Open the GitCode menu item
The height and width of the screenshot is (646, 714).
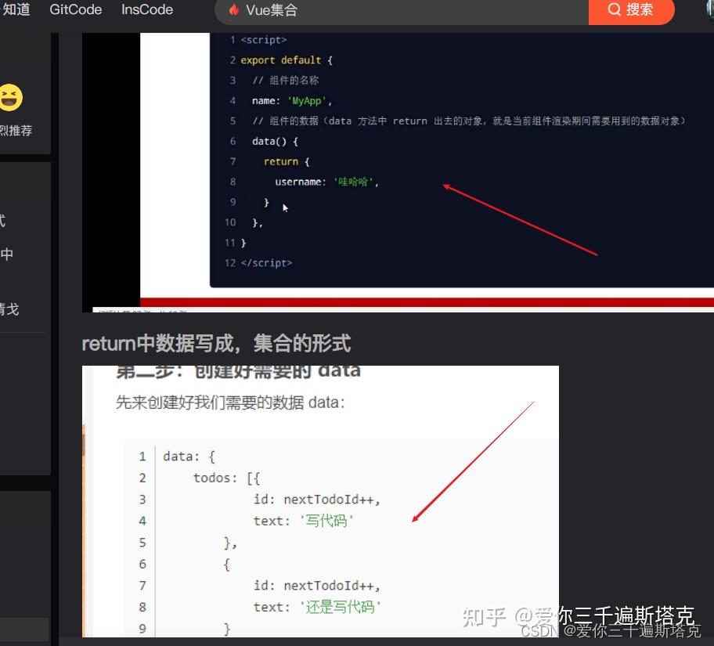click(x=75, y=10)
